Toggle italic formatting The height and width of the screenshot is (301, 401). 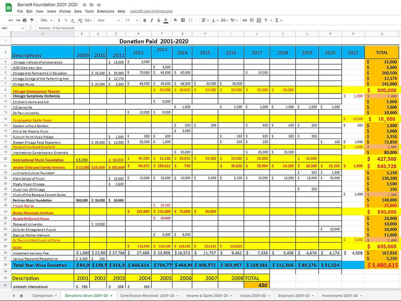tap(152, 20)
